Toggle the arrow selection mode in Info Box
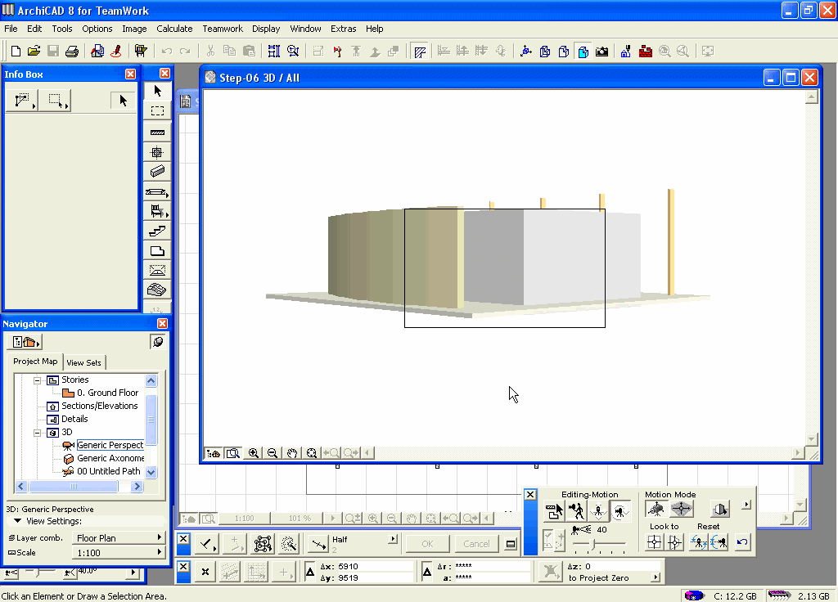This screenshot has width=838, height=602. pyautogui.click(x=123, y=101)
